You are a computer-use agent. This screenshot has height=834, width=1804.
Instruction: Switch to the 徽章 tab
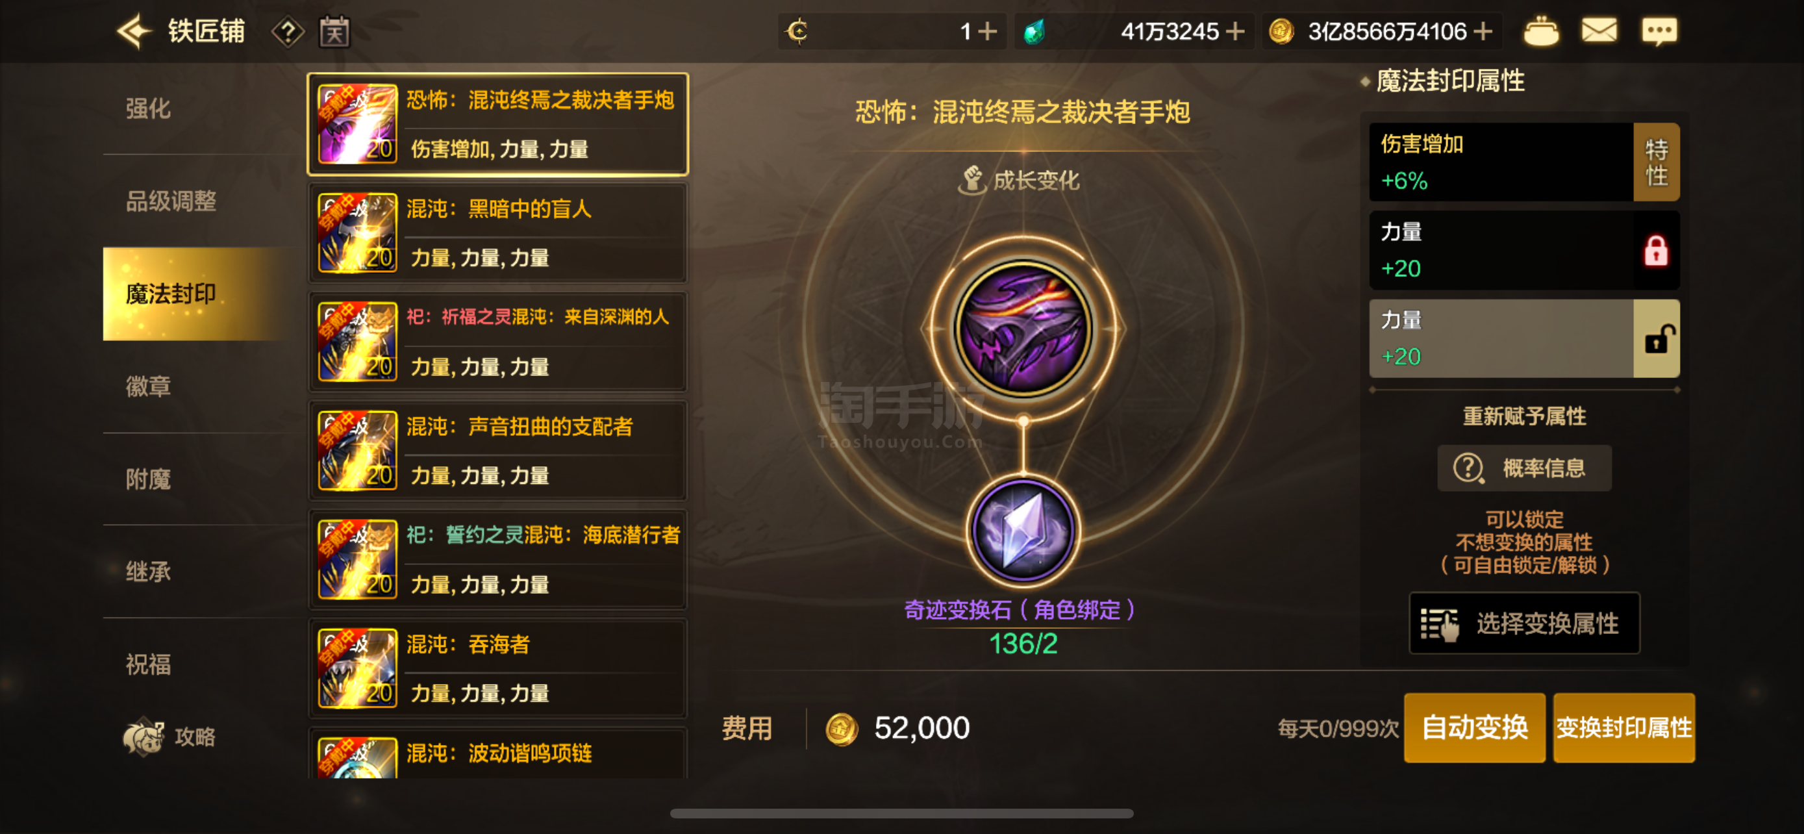click(x=148, y=386)
